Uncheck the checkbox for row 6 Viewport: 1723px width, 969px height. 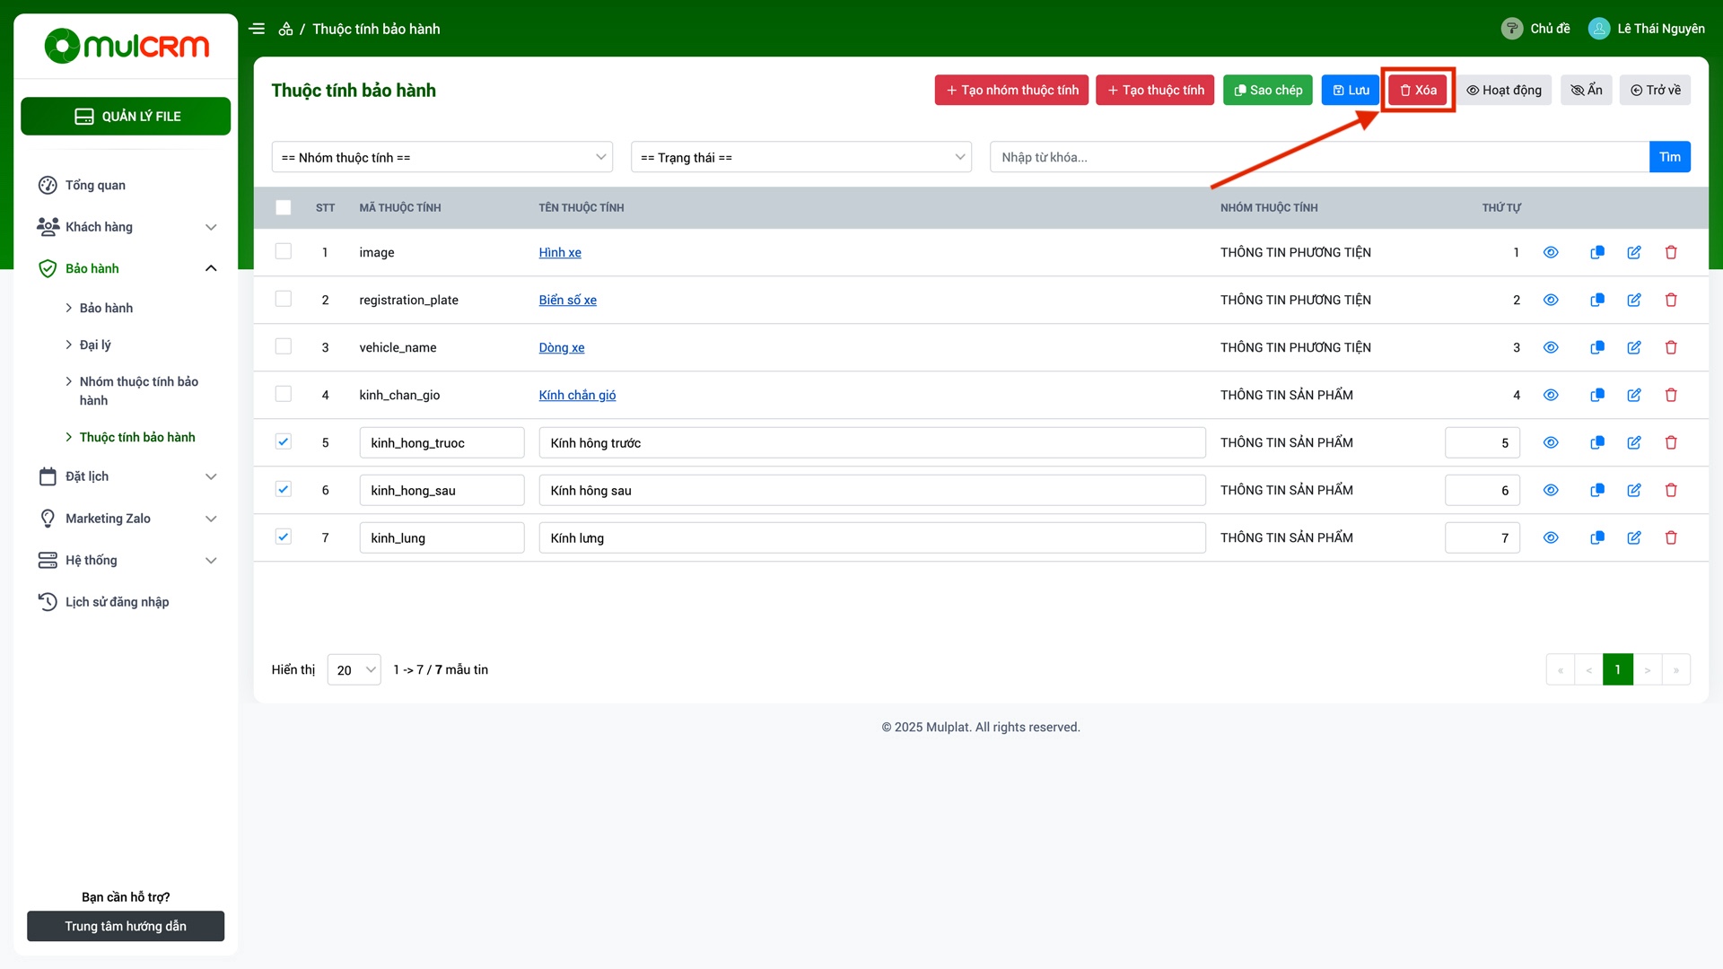(284, 489)
